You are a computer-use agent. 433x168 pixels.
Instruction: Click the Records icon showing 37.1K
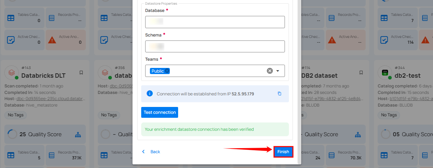(52, 155)
